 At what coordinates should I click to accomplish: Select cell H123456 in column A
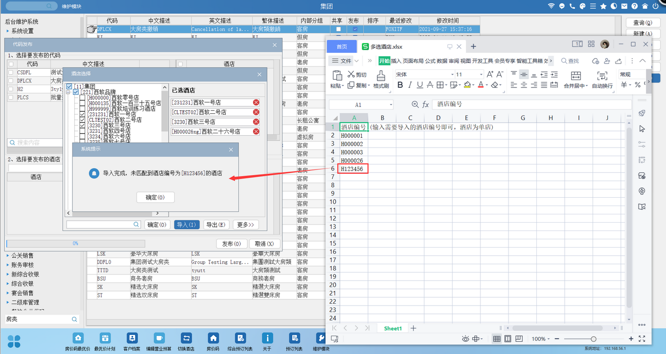coord(353,168)
